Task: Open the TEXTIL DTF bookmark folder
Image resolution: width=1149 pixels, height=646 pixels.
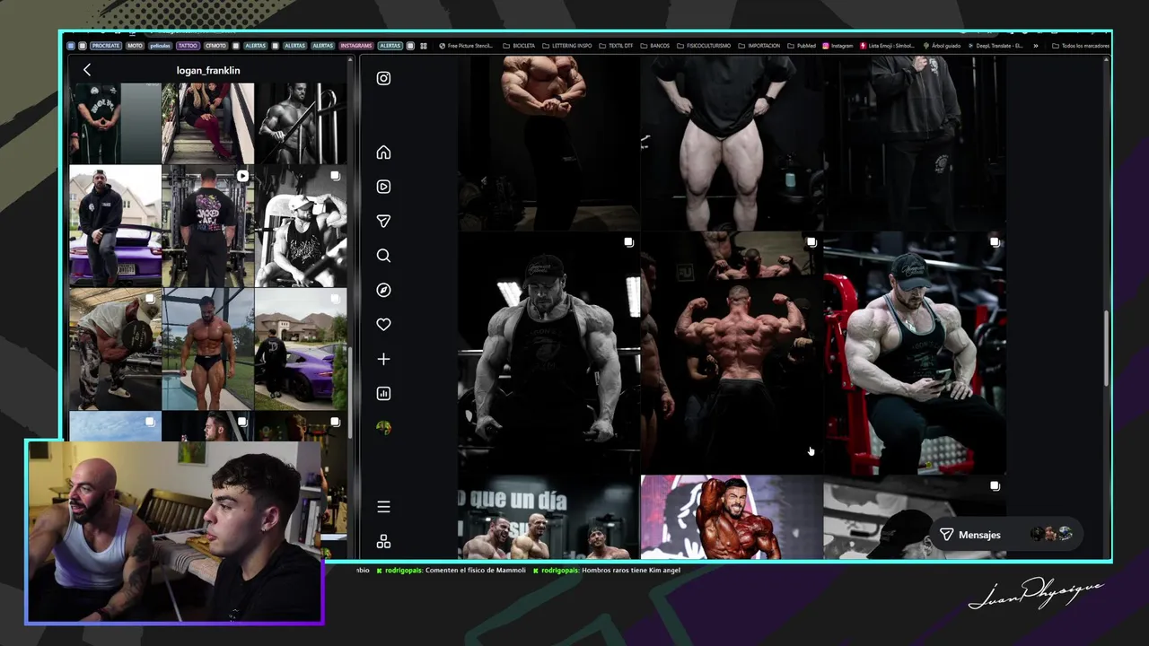Action: click(x=616, y=46)
